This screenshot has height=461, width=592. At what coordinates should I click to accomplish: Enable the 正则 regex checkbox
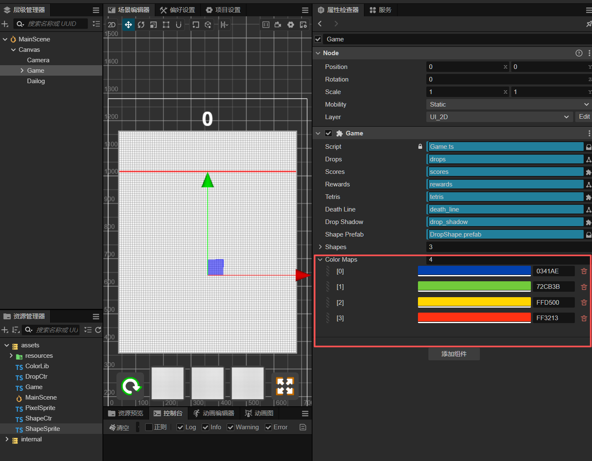[x=149, y=427]
